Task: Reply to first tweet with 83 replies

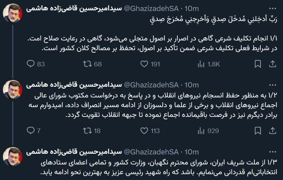Action: [x=31, y=64]
